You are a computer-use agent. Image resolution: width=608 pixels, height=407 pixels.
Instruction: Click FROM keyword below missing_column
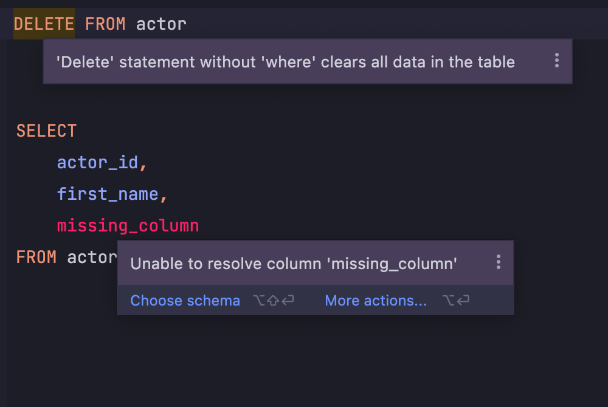tap(36, 257)
